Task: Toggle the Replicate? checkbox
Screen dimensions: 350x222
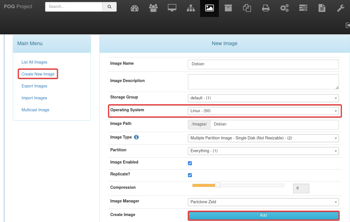Action: coord(190,175)
